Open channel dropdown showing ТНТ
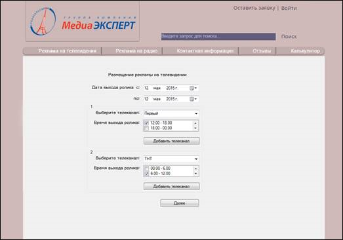 point(171,159)
